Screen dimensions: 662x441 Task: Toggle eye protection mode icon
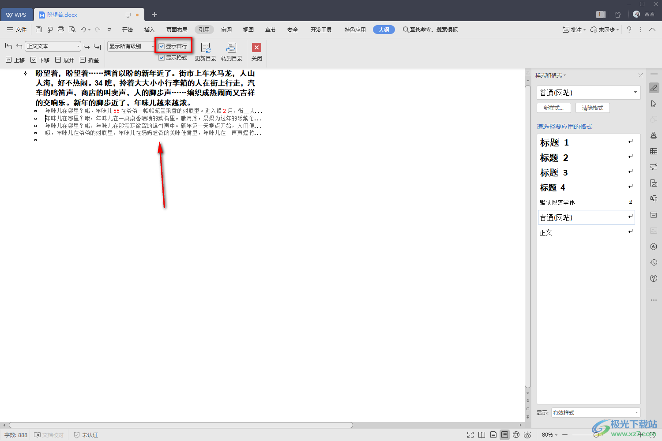pos(527,435)
